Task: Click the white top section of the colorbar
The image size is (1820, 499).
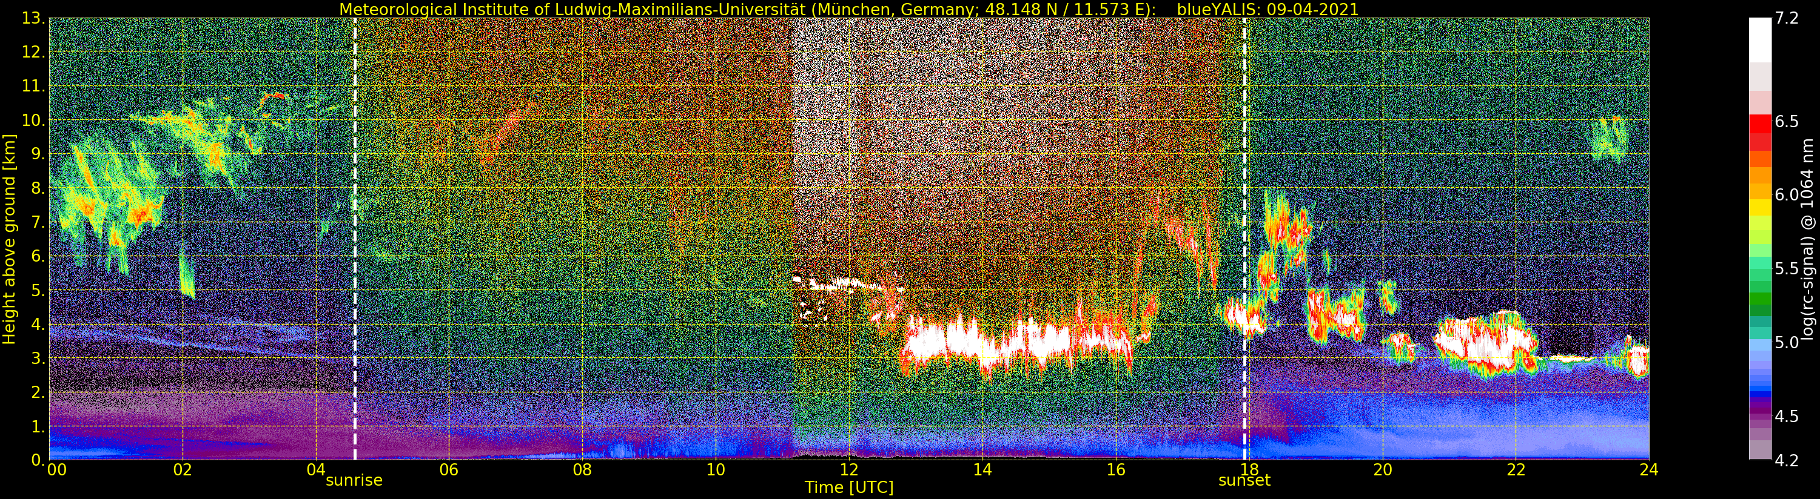Action: [1760, 39]
